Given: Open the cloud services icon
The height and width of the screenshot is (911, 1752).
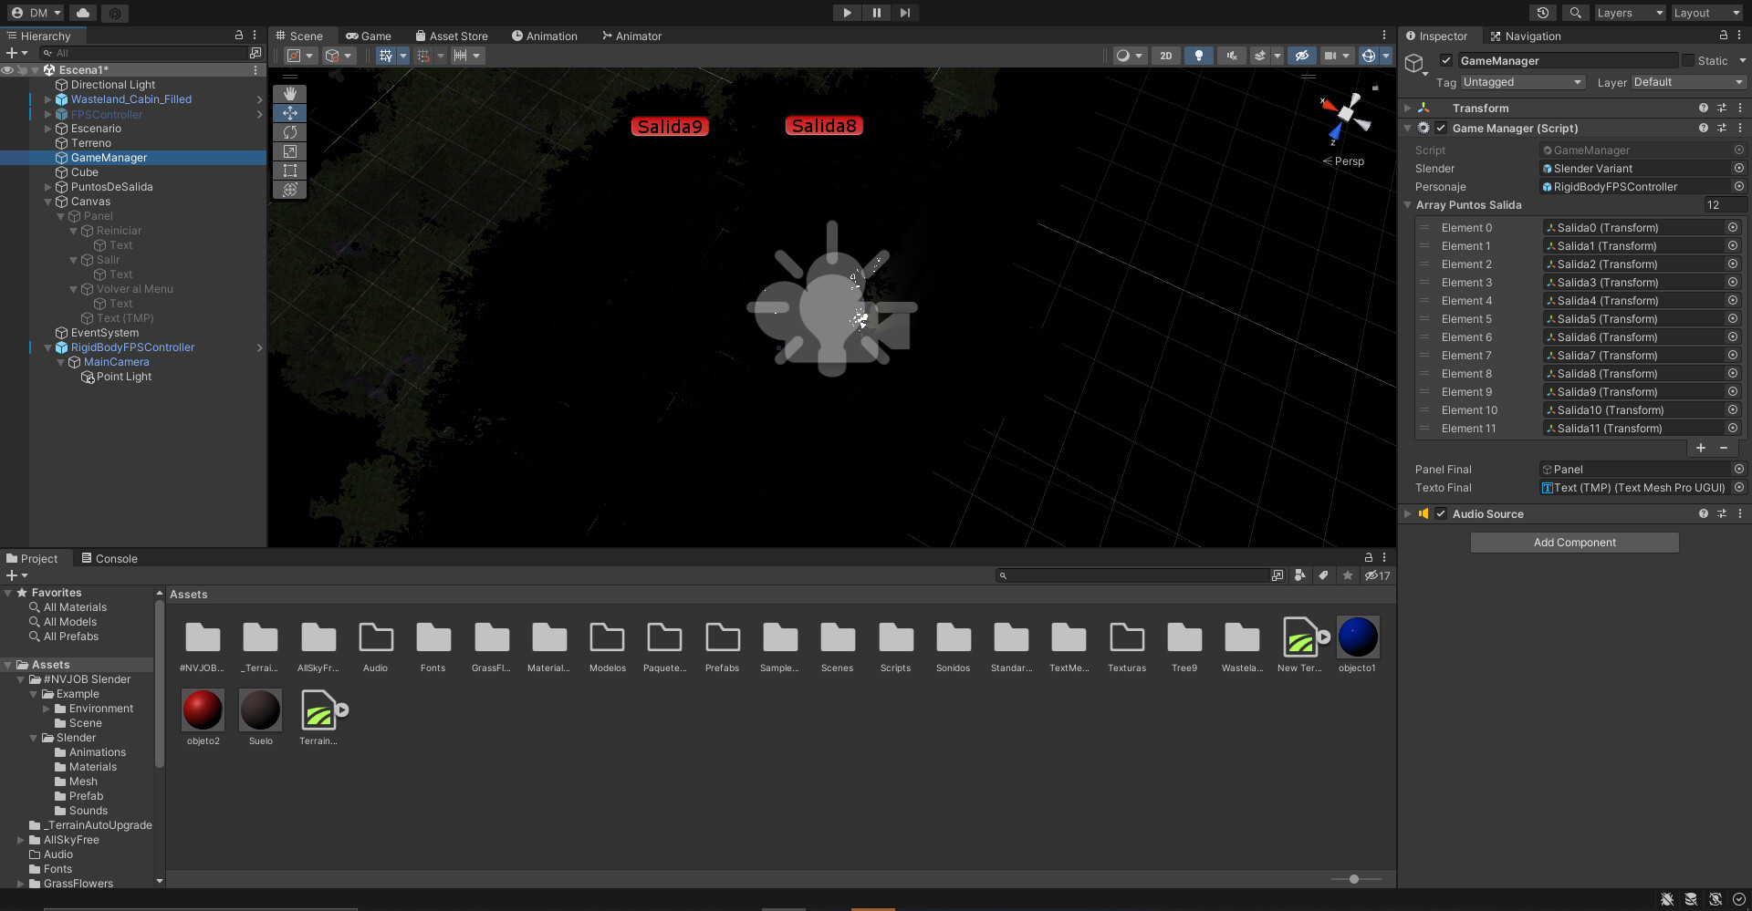Looking at the screenshot, I should click(x=83, y=13).
